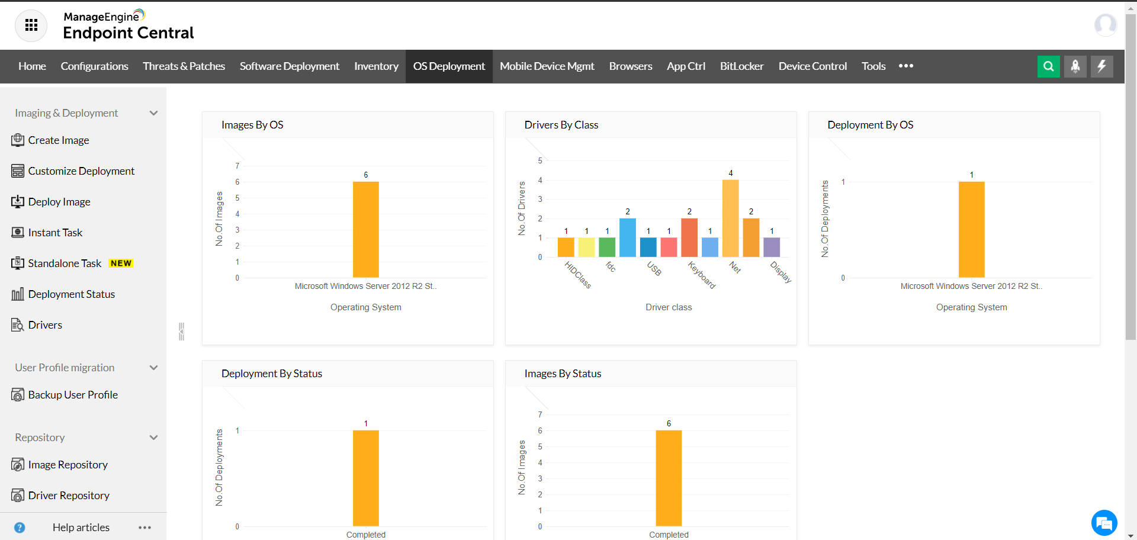This screenshot has width=1137, height=540.
Task: Open Help articles
Action: pos(81,526)
